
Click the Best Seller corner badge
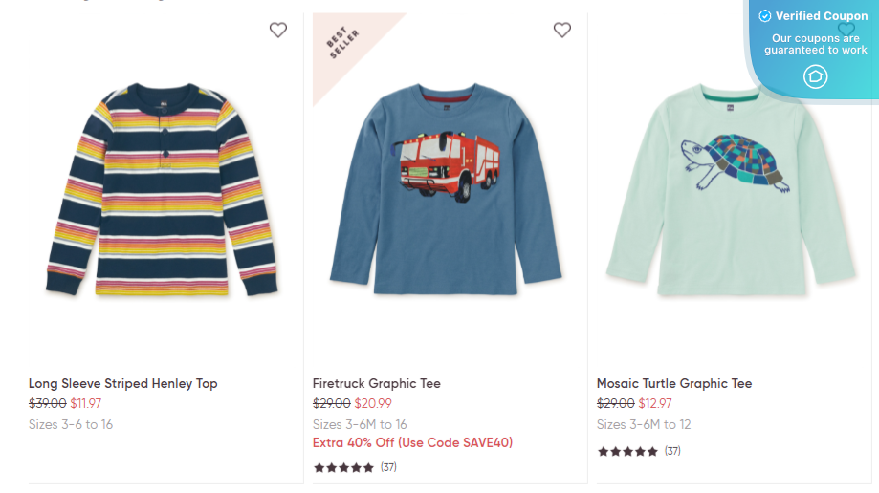(342, 44)
